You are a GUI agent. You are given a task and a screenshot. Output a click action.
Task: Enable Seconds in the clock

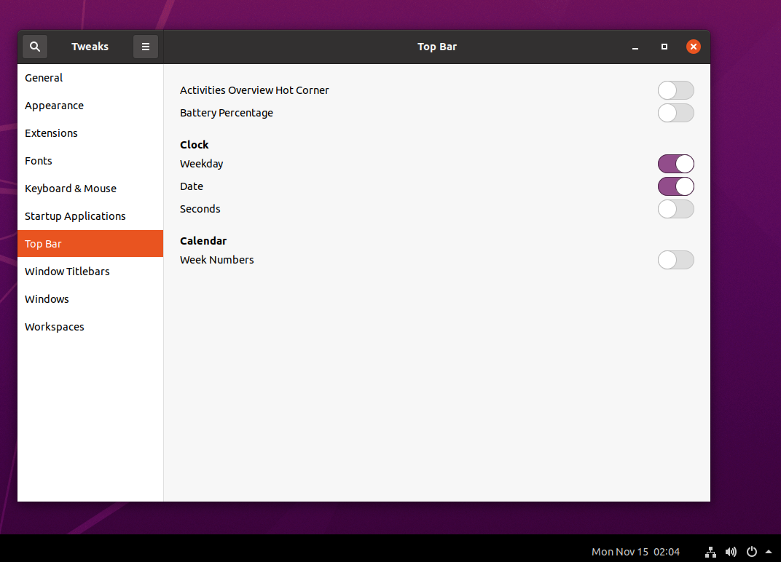click(x=675, y=209)
